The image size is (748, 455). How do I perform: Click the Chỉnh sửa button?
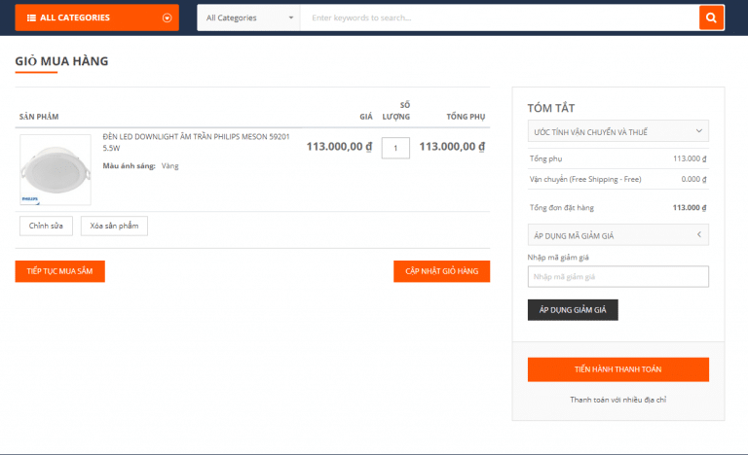[46, 226]
